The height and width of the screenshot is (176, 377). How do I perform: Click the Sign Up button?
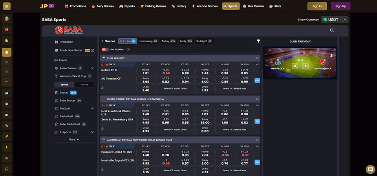click(340, 6)
